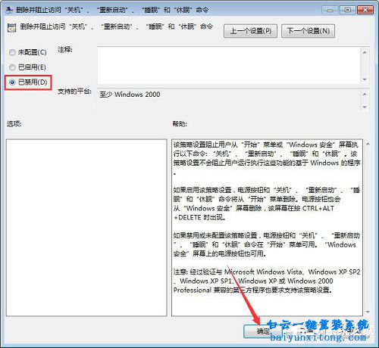
Task: Click the 选项 options pane
Action: [86, 228]
